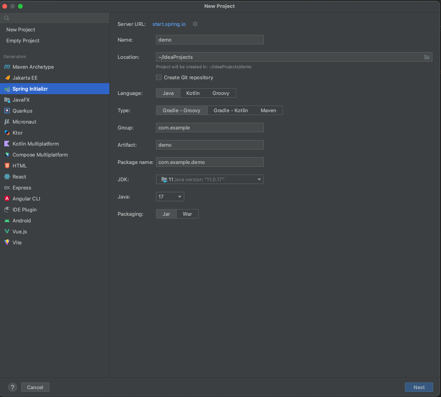Select Jar packaging

166,214
